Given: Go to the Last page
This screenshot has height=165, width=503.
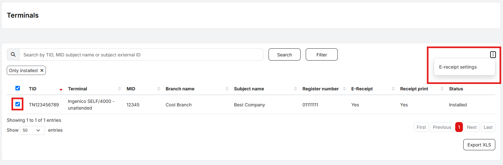Looking at the screenshot, I should click(488, 127).
